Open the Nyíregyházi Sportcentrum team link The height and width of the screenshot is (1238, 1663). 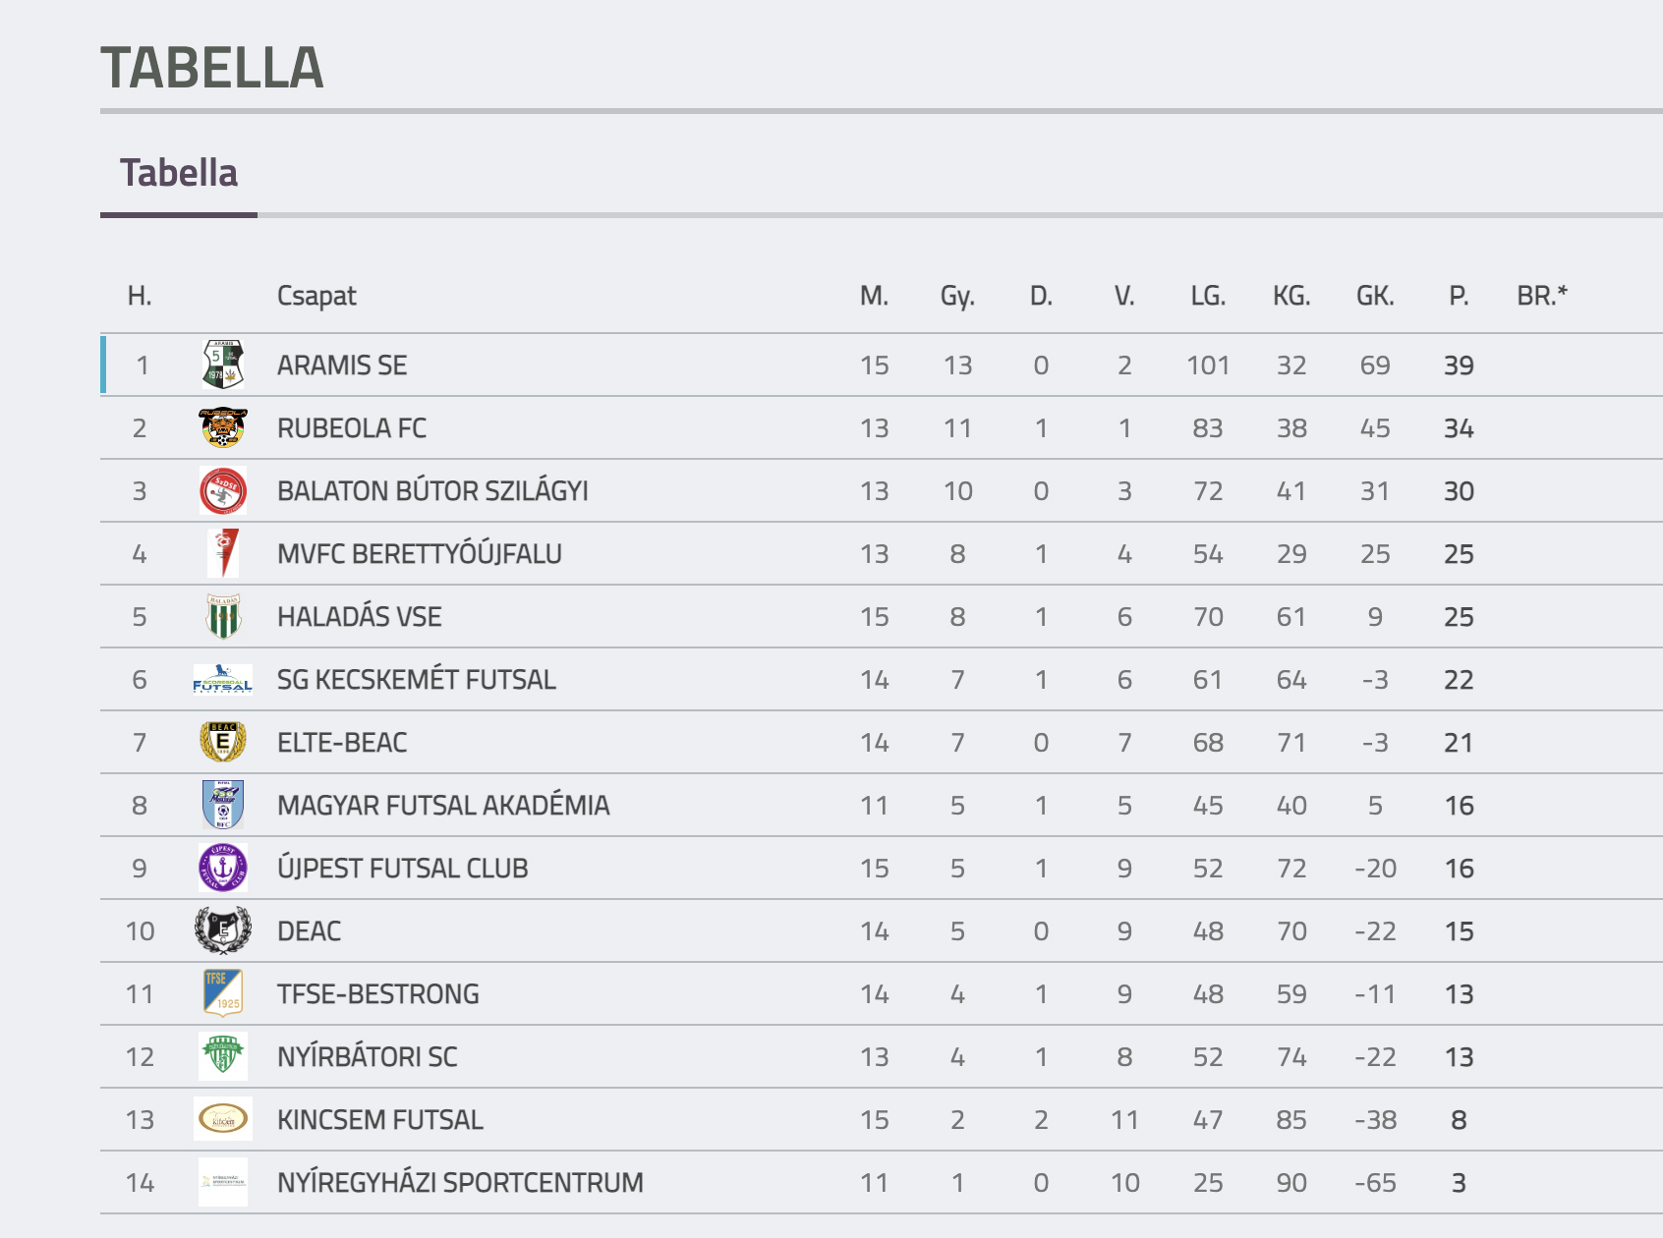pos(460,1182)
